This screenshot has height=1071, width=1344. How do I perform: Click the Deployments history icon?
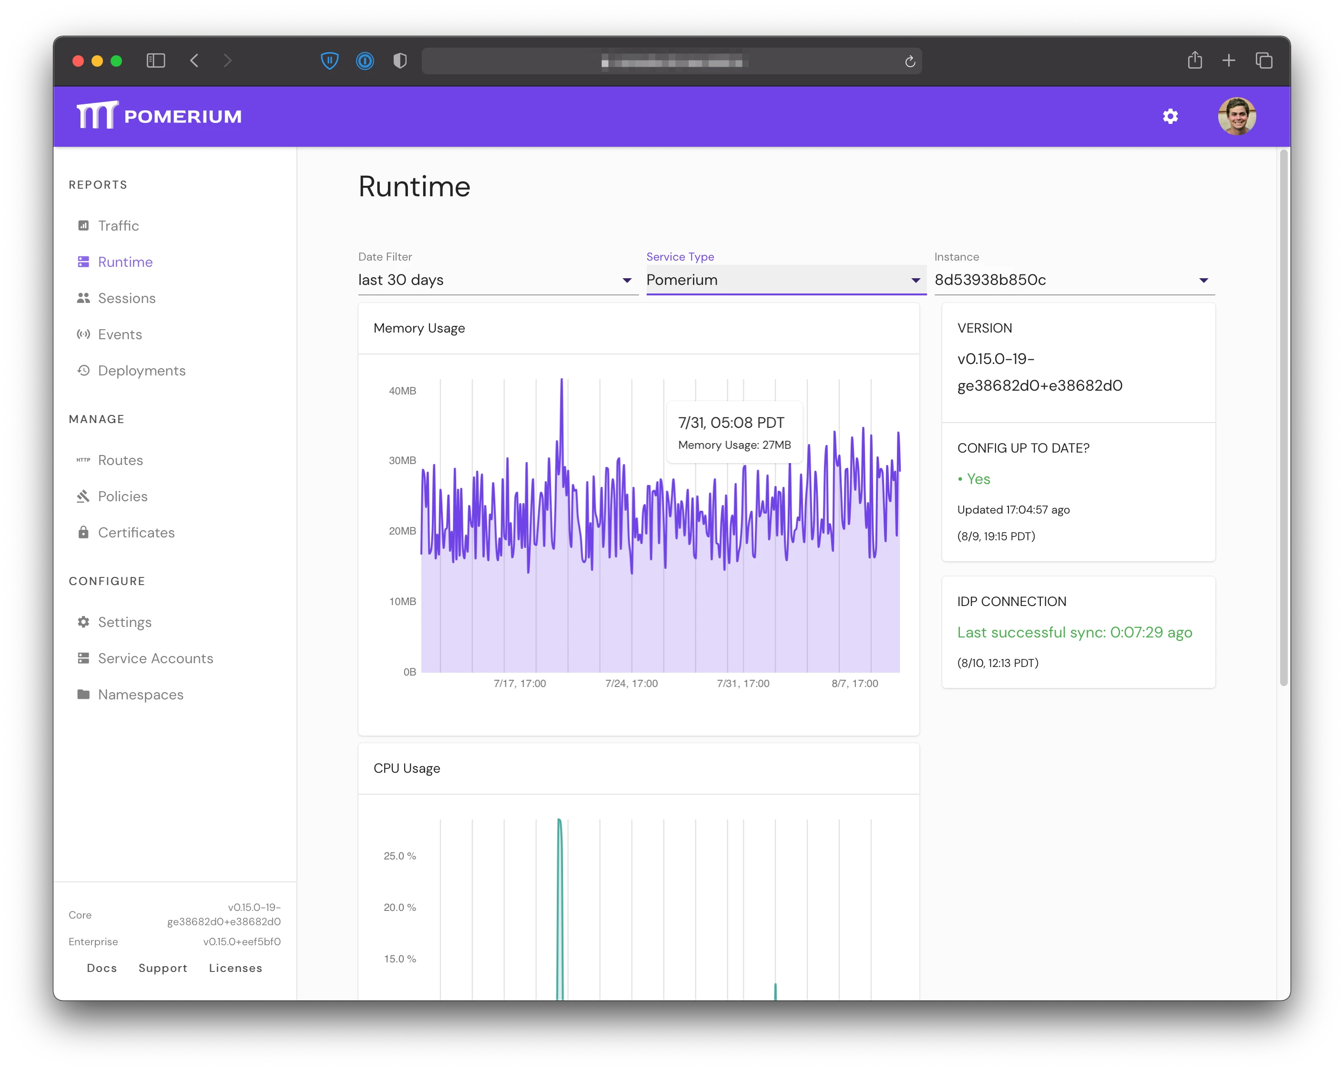[83, 371]
